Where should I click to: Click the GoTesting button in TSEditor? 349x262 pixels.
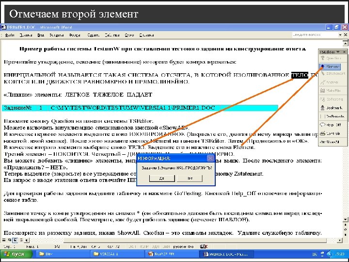(332, 99)
